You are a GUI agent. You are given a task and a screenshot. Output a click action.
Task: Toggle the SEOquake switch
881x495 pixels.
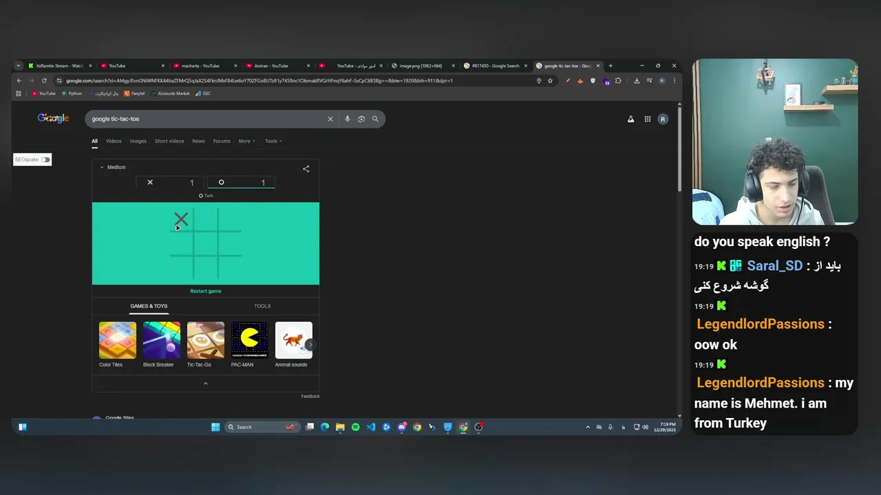click(x=45, y=159)
